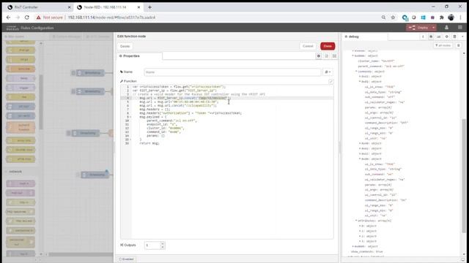
Task: Click the browser zoom magnifier icon
Action: [383, 18]
